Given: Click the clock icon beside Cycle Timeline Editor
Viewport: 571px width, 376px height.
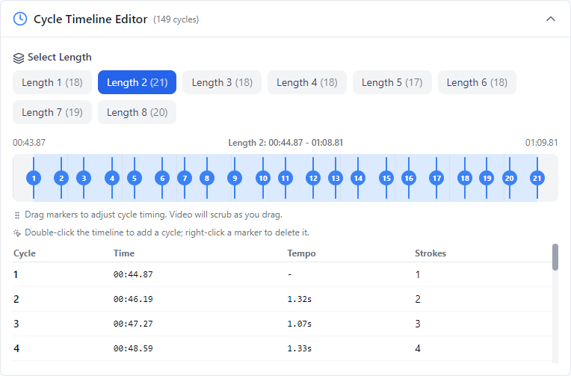Looking at the screenshot, I should pyautogui.click(x=20, y=19).
